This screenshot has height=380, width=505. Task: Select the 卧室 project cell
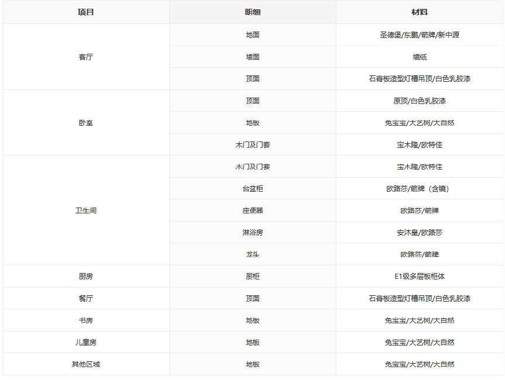coord(85,123)
